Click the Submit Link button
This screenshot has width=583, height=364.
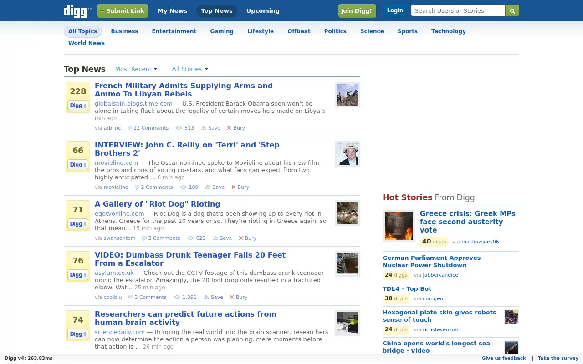pyautogui.click(x=123, y=11)
